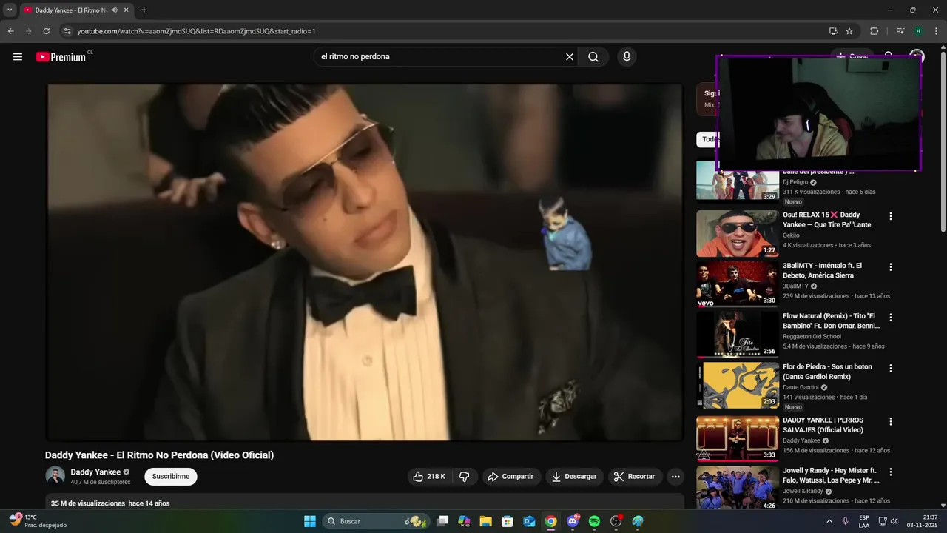947x533 pixels.
Task: Open options menu for Hey Mister video
Action: tap(891, 472)
